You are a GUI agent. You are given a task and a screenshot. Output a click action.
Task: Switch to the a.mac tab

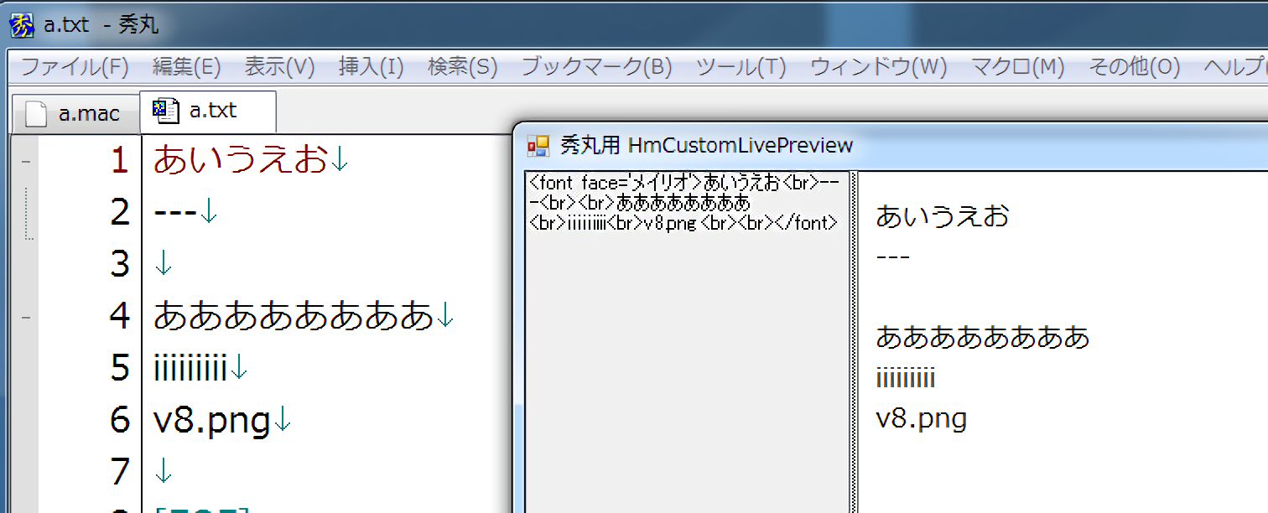pyautogui.click(x=75, y=114)
